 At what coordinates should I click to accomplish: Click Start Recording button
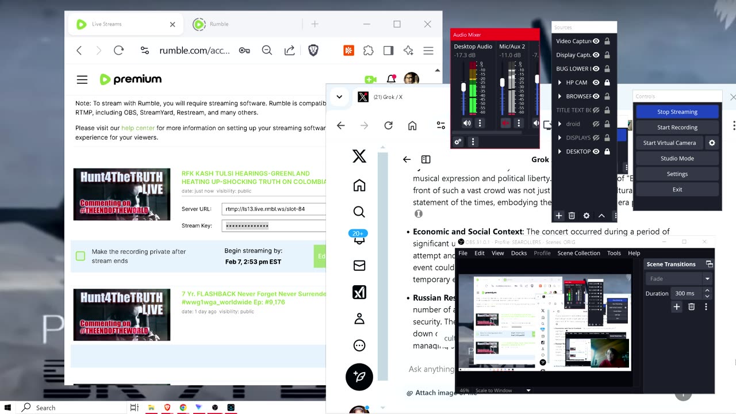[677, 127]
